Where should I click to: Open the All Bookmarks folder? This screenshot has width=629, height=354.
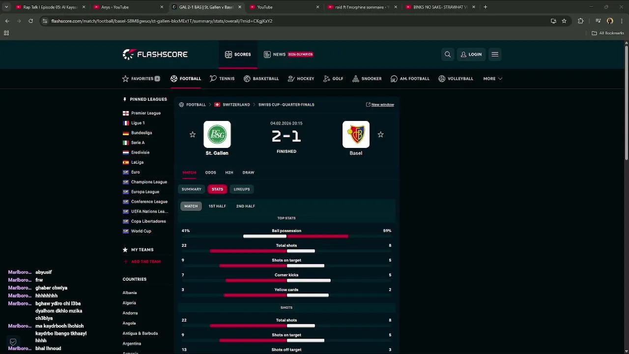click(608, 33)
